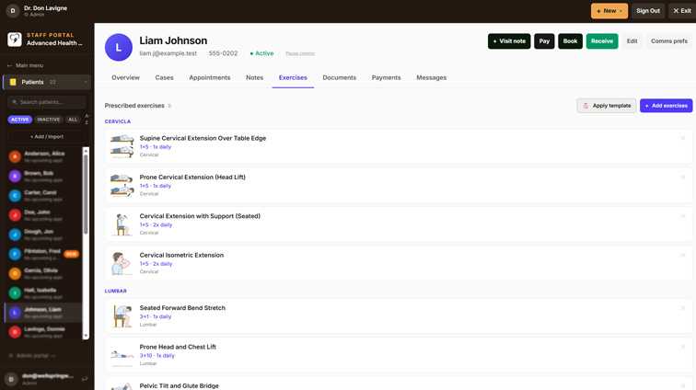Click the Exit button

click(682, 11)
